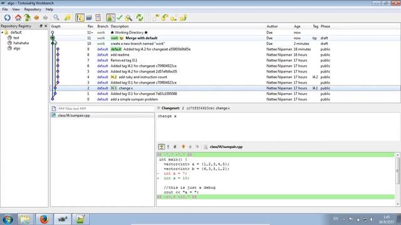Click the Branch column header
The width and height of the screenshot is (401, 225).
103,26
